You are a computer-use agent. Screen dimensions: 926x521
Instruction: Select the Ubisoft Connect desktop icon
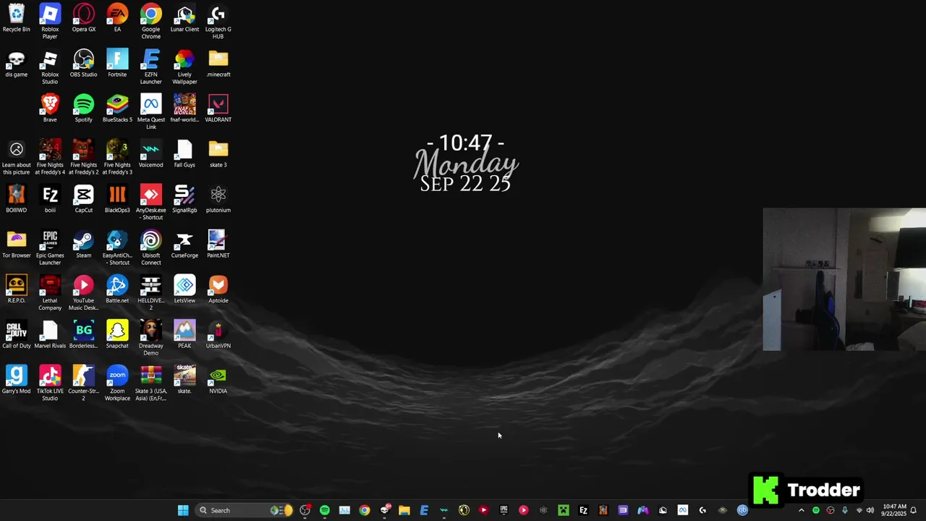tap(150, 247)
